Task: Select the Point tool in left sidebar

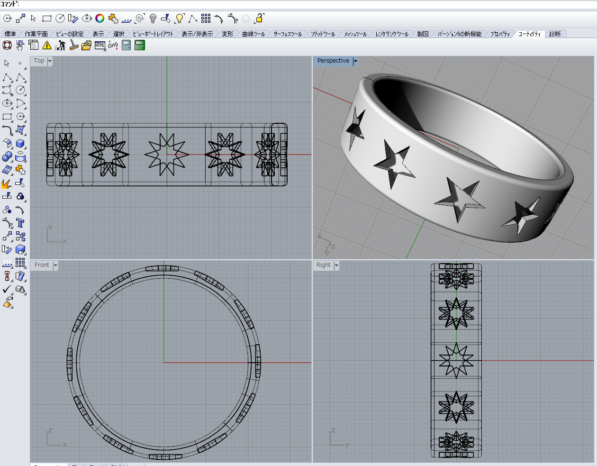Action: pos(20,64)
